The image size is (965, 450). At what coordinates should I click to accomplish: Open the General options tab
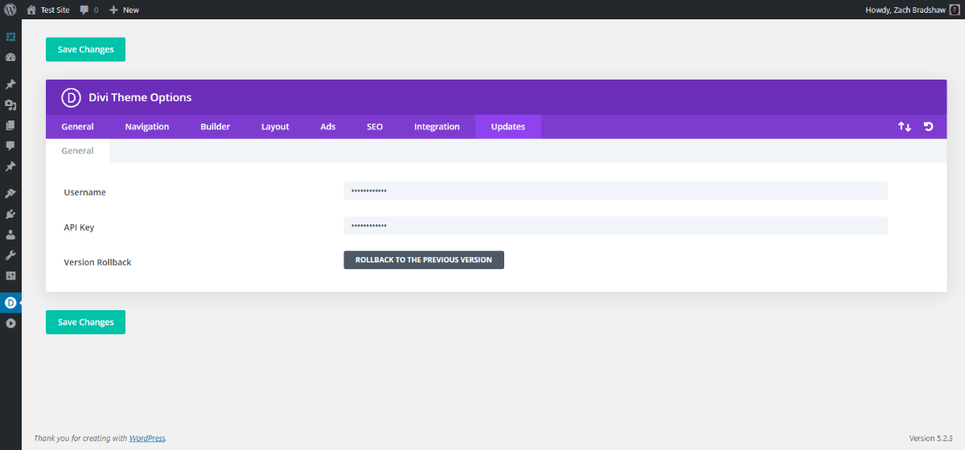(77, 127)
